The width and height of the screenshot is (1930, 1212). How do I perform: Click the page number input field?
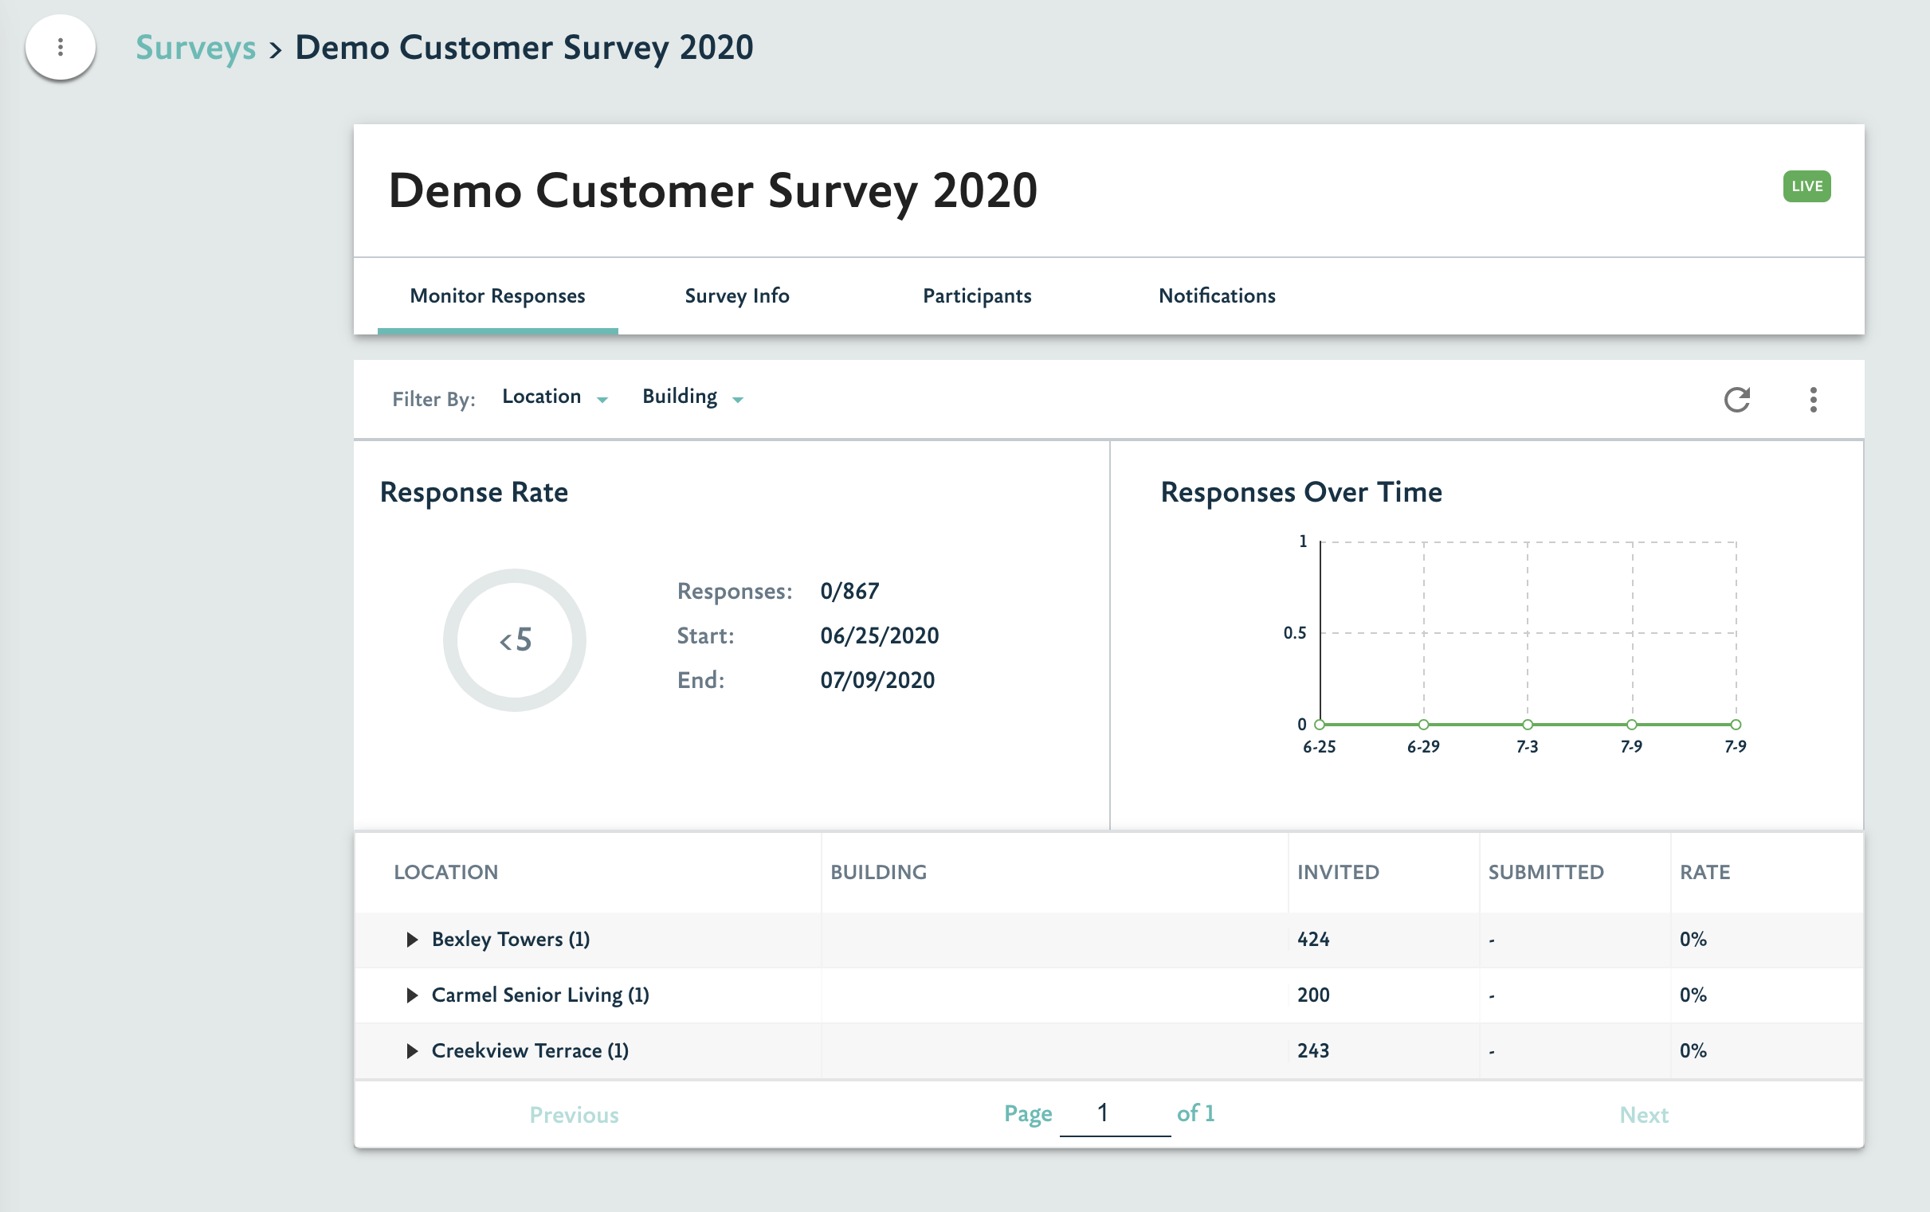click(1113, 1113)
